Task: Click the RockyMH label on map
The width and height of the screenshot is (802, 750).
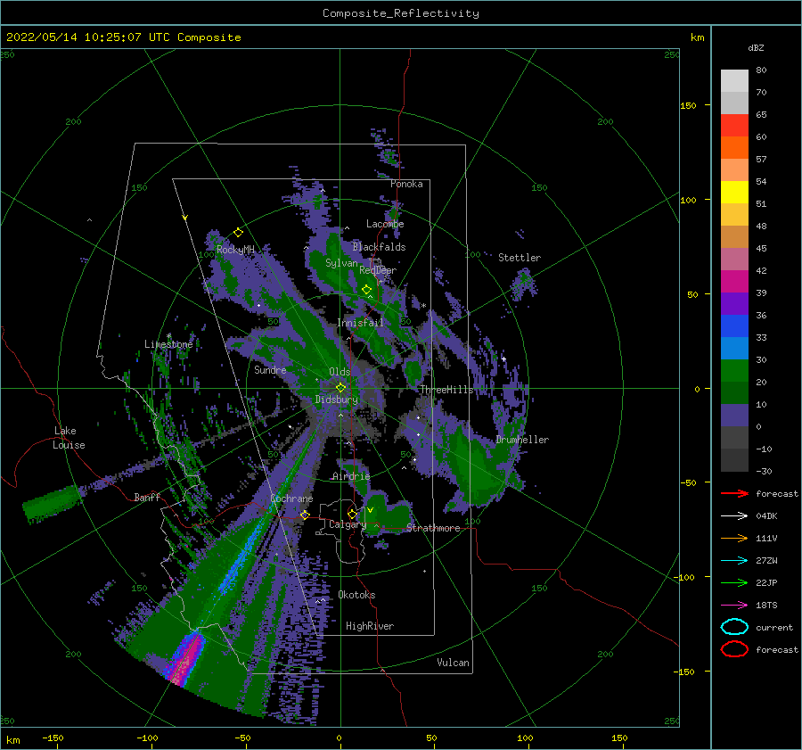Action: click(235, 250)
